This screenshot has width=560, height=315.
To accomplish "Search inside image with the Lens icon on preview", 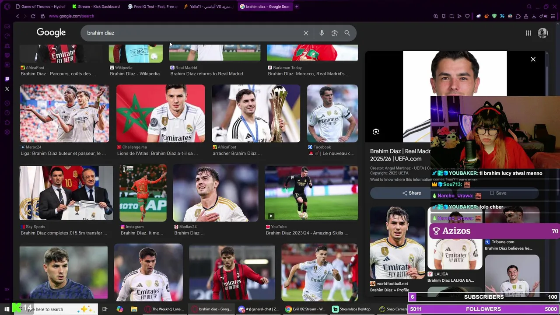I will 376,132.
